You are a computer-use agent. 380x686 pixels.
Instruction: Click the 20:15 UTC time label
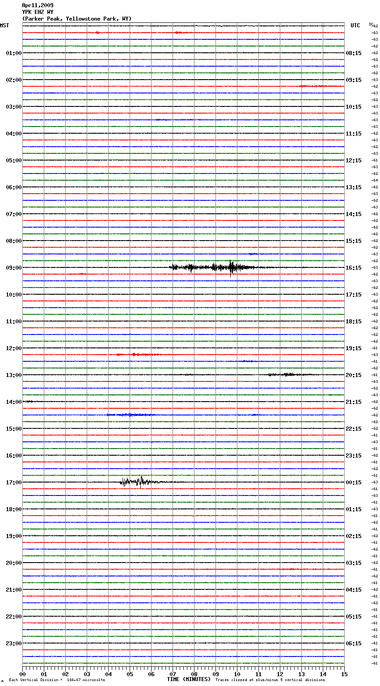tap(354, 375)
